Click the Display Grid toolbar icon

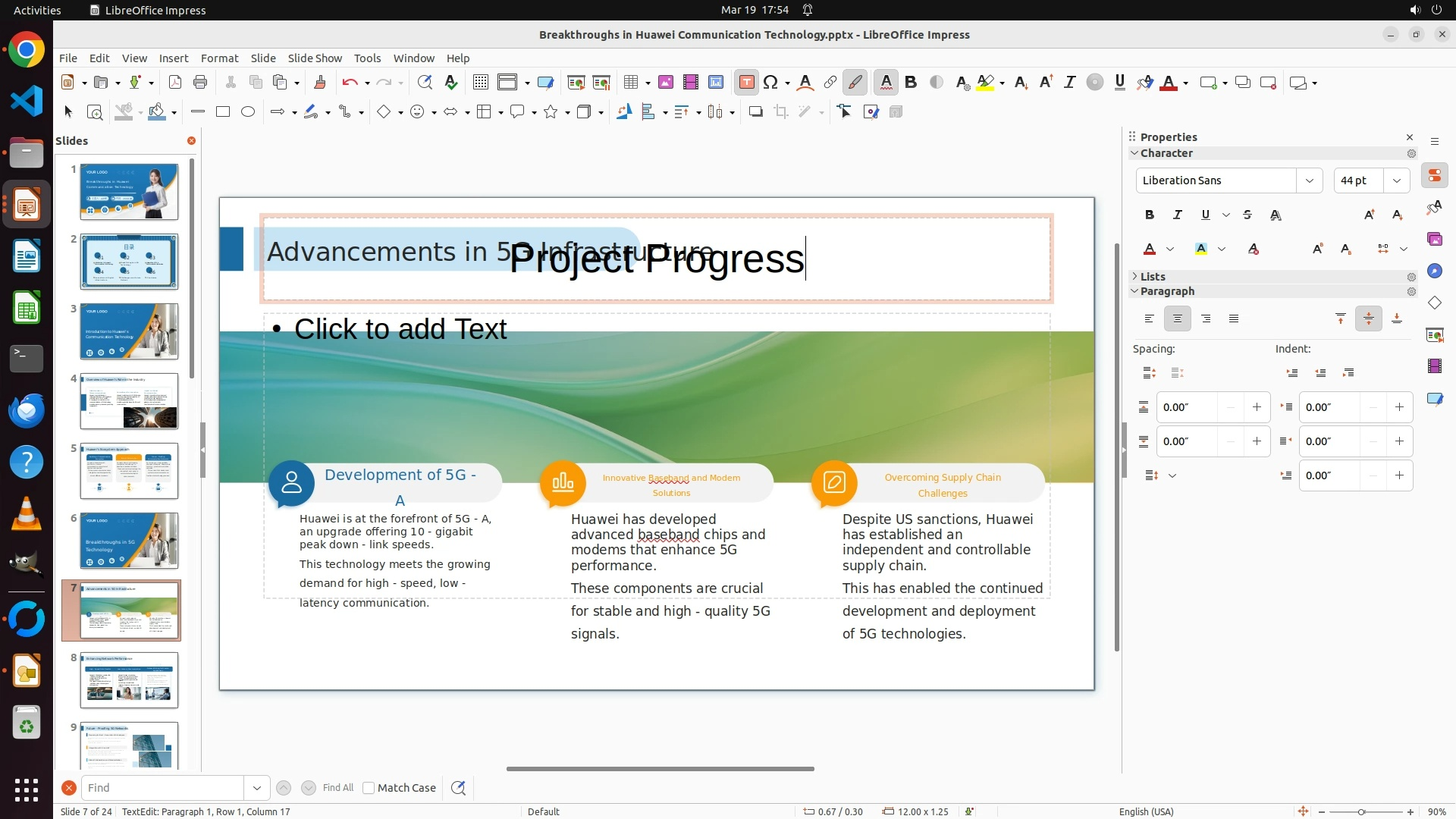point(481,83)
